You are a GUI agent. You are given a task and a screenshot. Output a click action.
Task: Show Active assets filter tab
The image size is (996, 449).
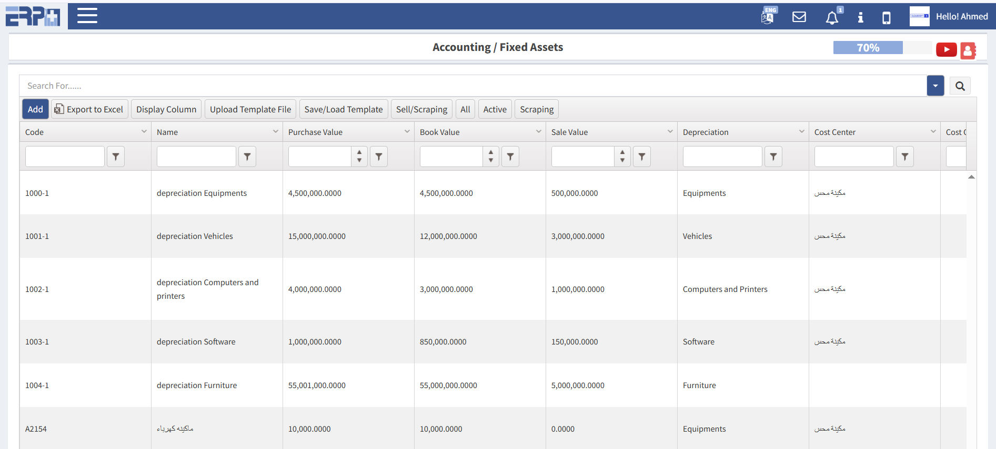[x=495, y=109]
